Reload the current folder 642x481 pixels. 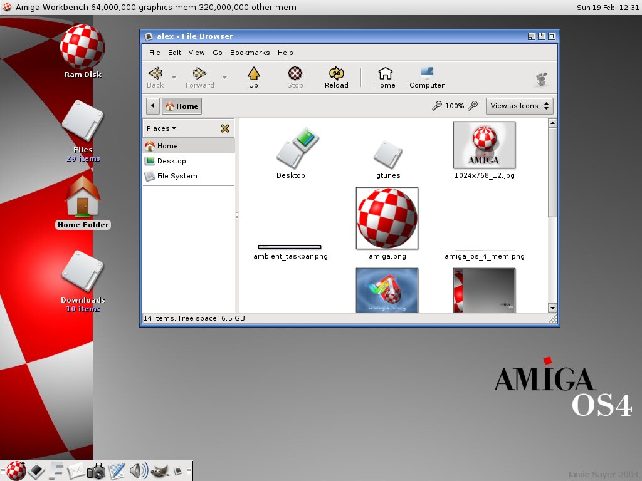(336, 78)
